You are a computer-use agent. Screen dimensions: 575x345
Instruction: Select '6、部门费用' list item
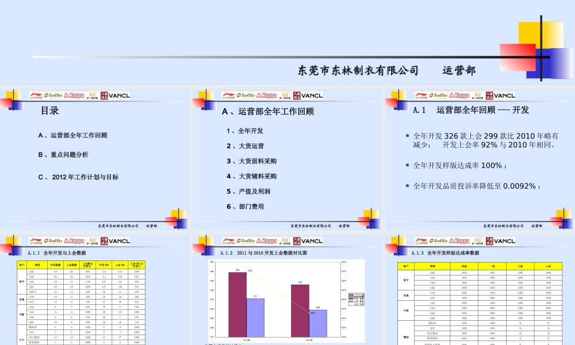click(x=245, y=206)
